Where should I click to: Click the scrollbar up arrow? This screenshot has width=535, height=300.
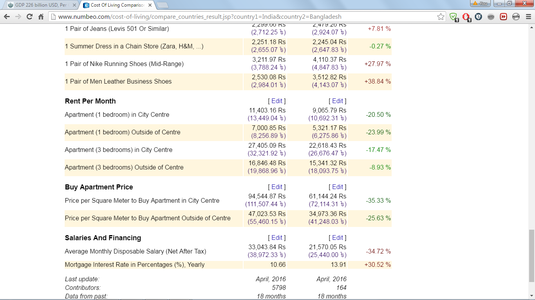pos(531,27)
